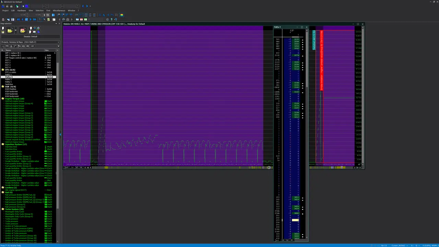Click the blue forward arrow in top toolbar
This screenshot has height=247, width=439.
(x=87, y=6)
